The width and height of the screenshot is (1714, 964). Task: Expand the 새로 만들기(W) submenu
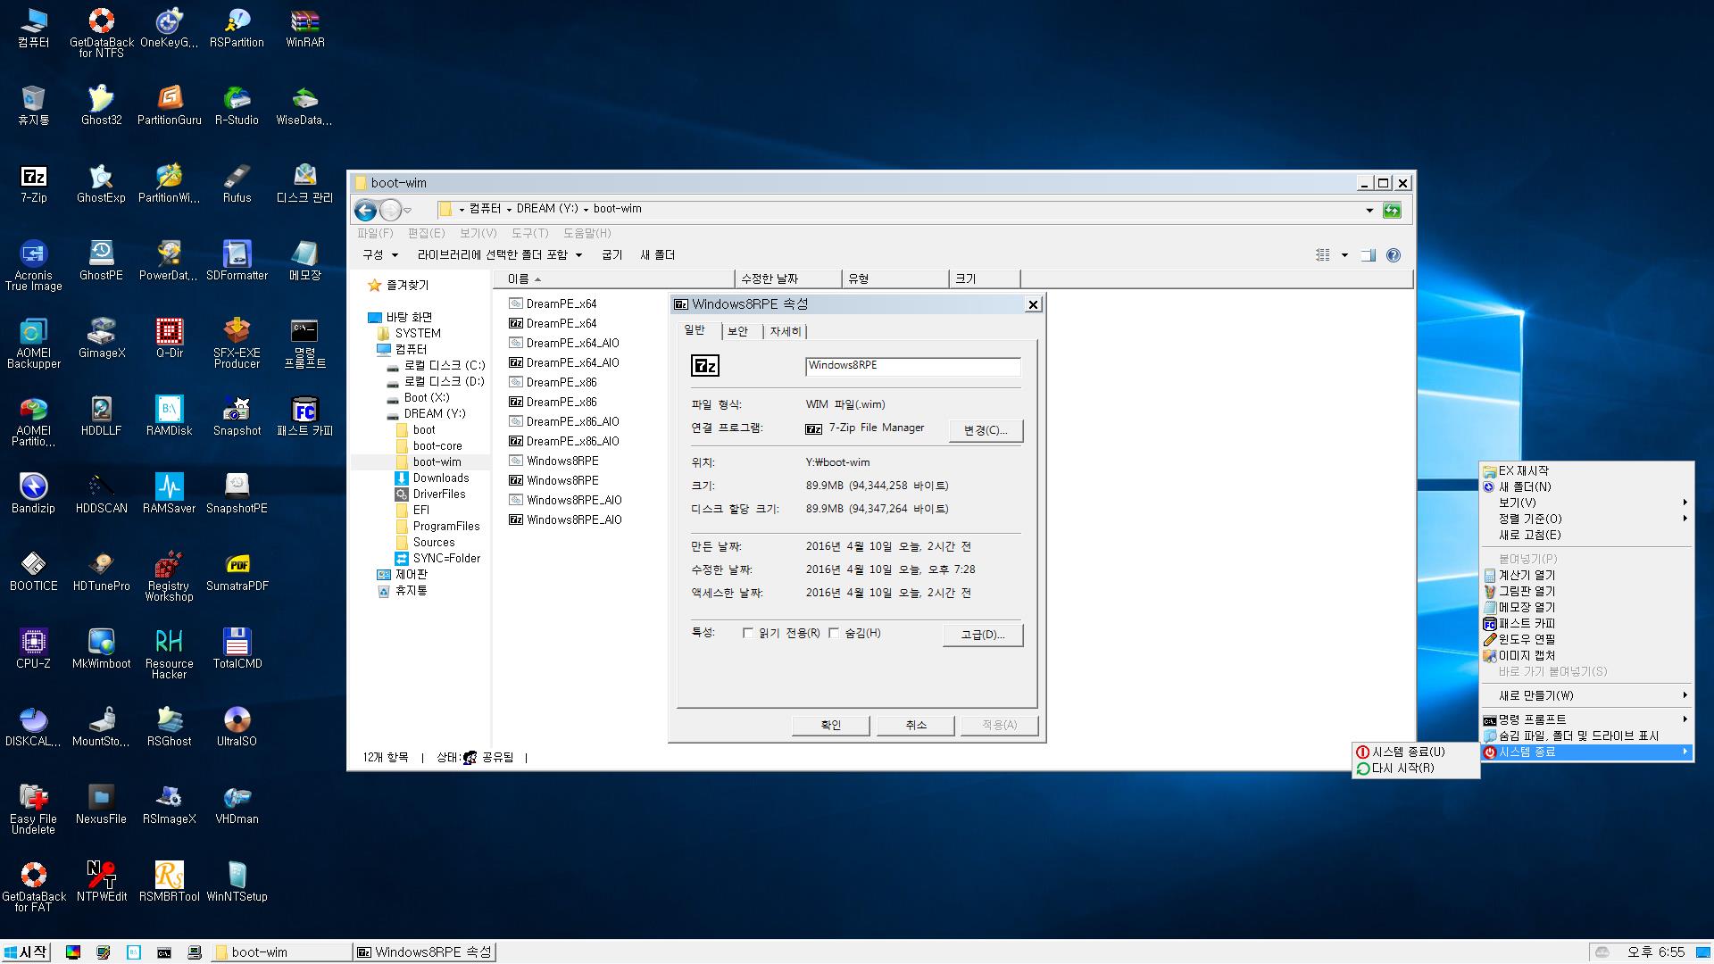(x=1586, y=695)
